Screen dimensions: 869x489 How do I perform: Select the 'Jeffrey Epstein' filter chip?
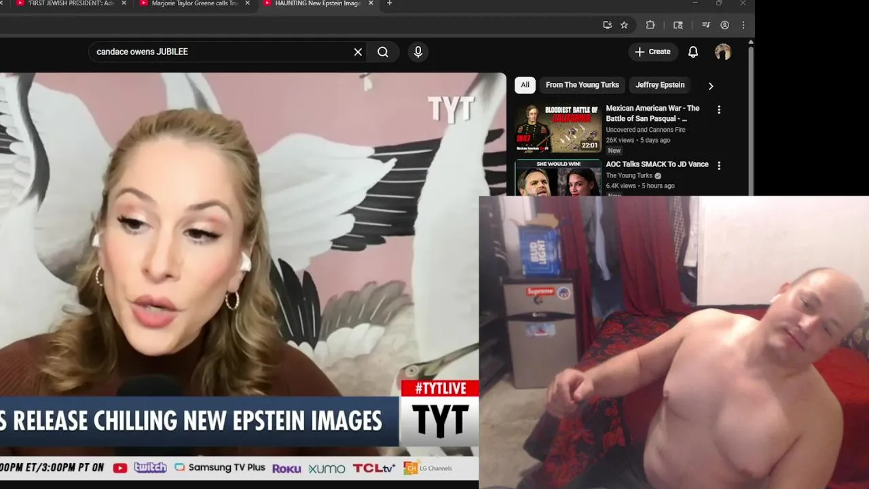point(660,85)
